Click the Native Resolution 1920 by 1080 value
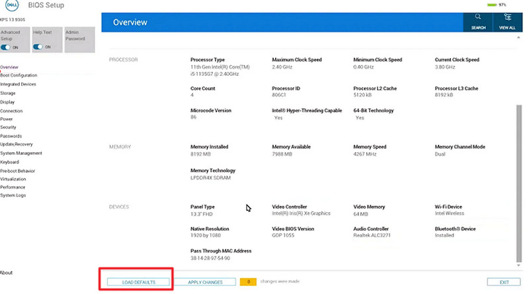This screenshot has height=294, width=529. (x=206, y=235)
